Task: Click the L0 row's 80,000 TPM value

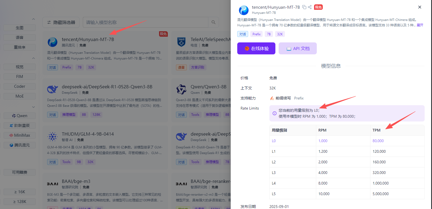Action: coord(378,141)
